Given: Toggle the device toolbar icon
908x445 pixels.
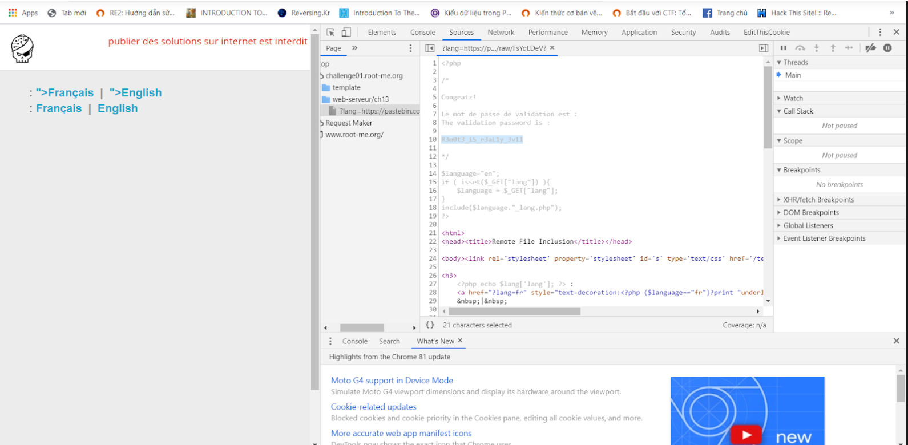Looking at the screenshot, I should (x=346, y=33).
